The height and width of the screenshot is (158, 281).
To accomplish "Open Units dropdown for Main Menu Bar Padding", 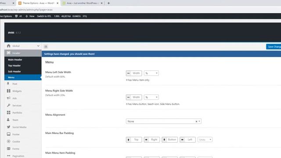I will click(x=205, y=140).
